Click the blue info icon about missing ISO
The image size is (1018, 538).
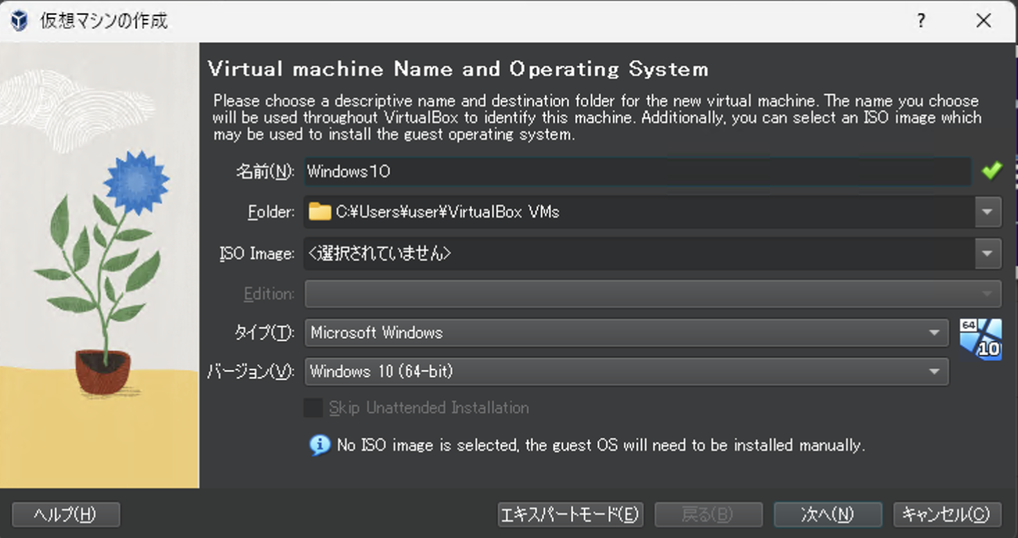(x=320, y=445)
